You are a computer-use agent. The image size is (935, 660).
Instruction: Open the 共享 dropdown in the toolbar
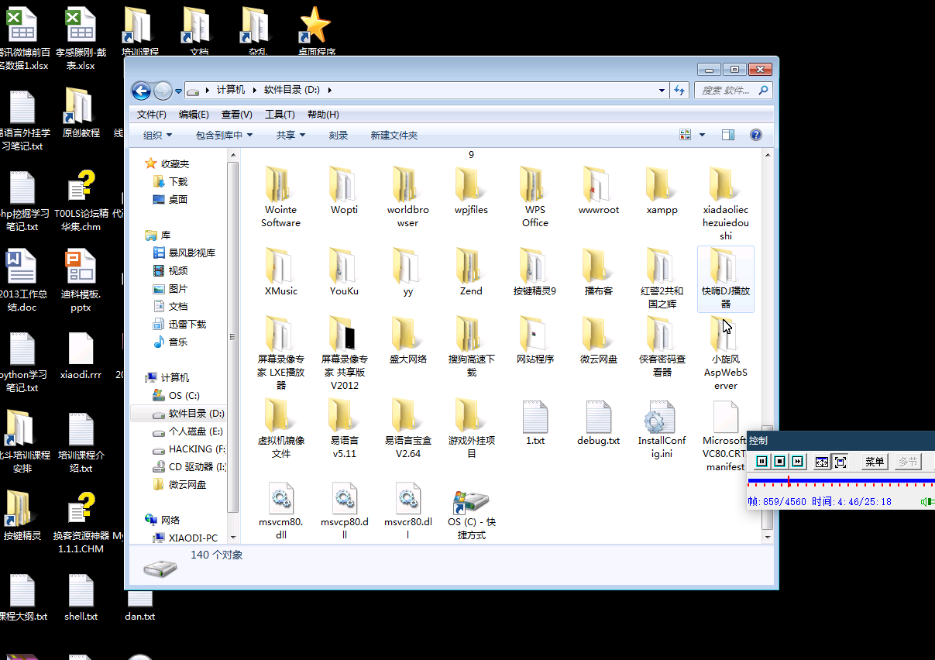tap(291, 135)
